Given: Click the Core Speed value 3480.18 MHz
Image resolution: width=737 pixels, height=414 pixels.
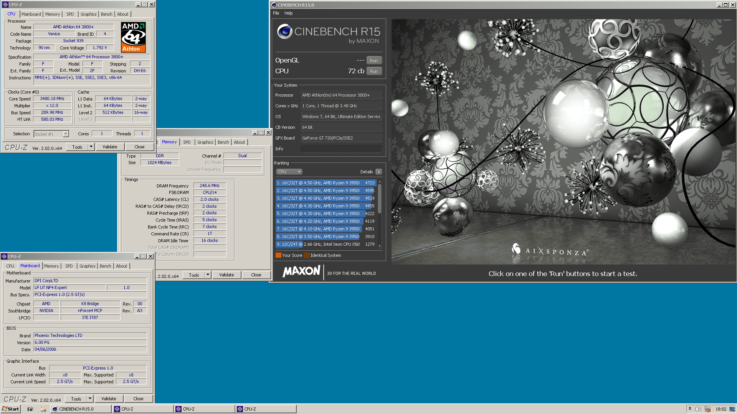Looking at the screenshot, I should (x=52, y=99).
